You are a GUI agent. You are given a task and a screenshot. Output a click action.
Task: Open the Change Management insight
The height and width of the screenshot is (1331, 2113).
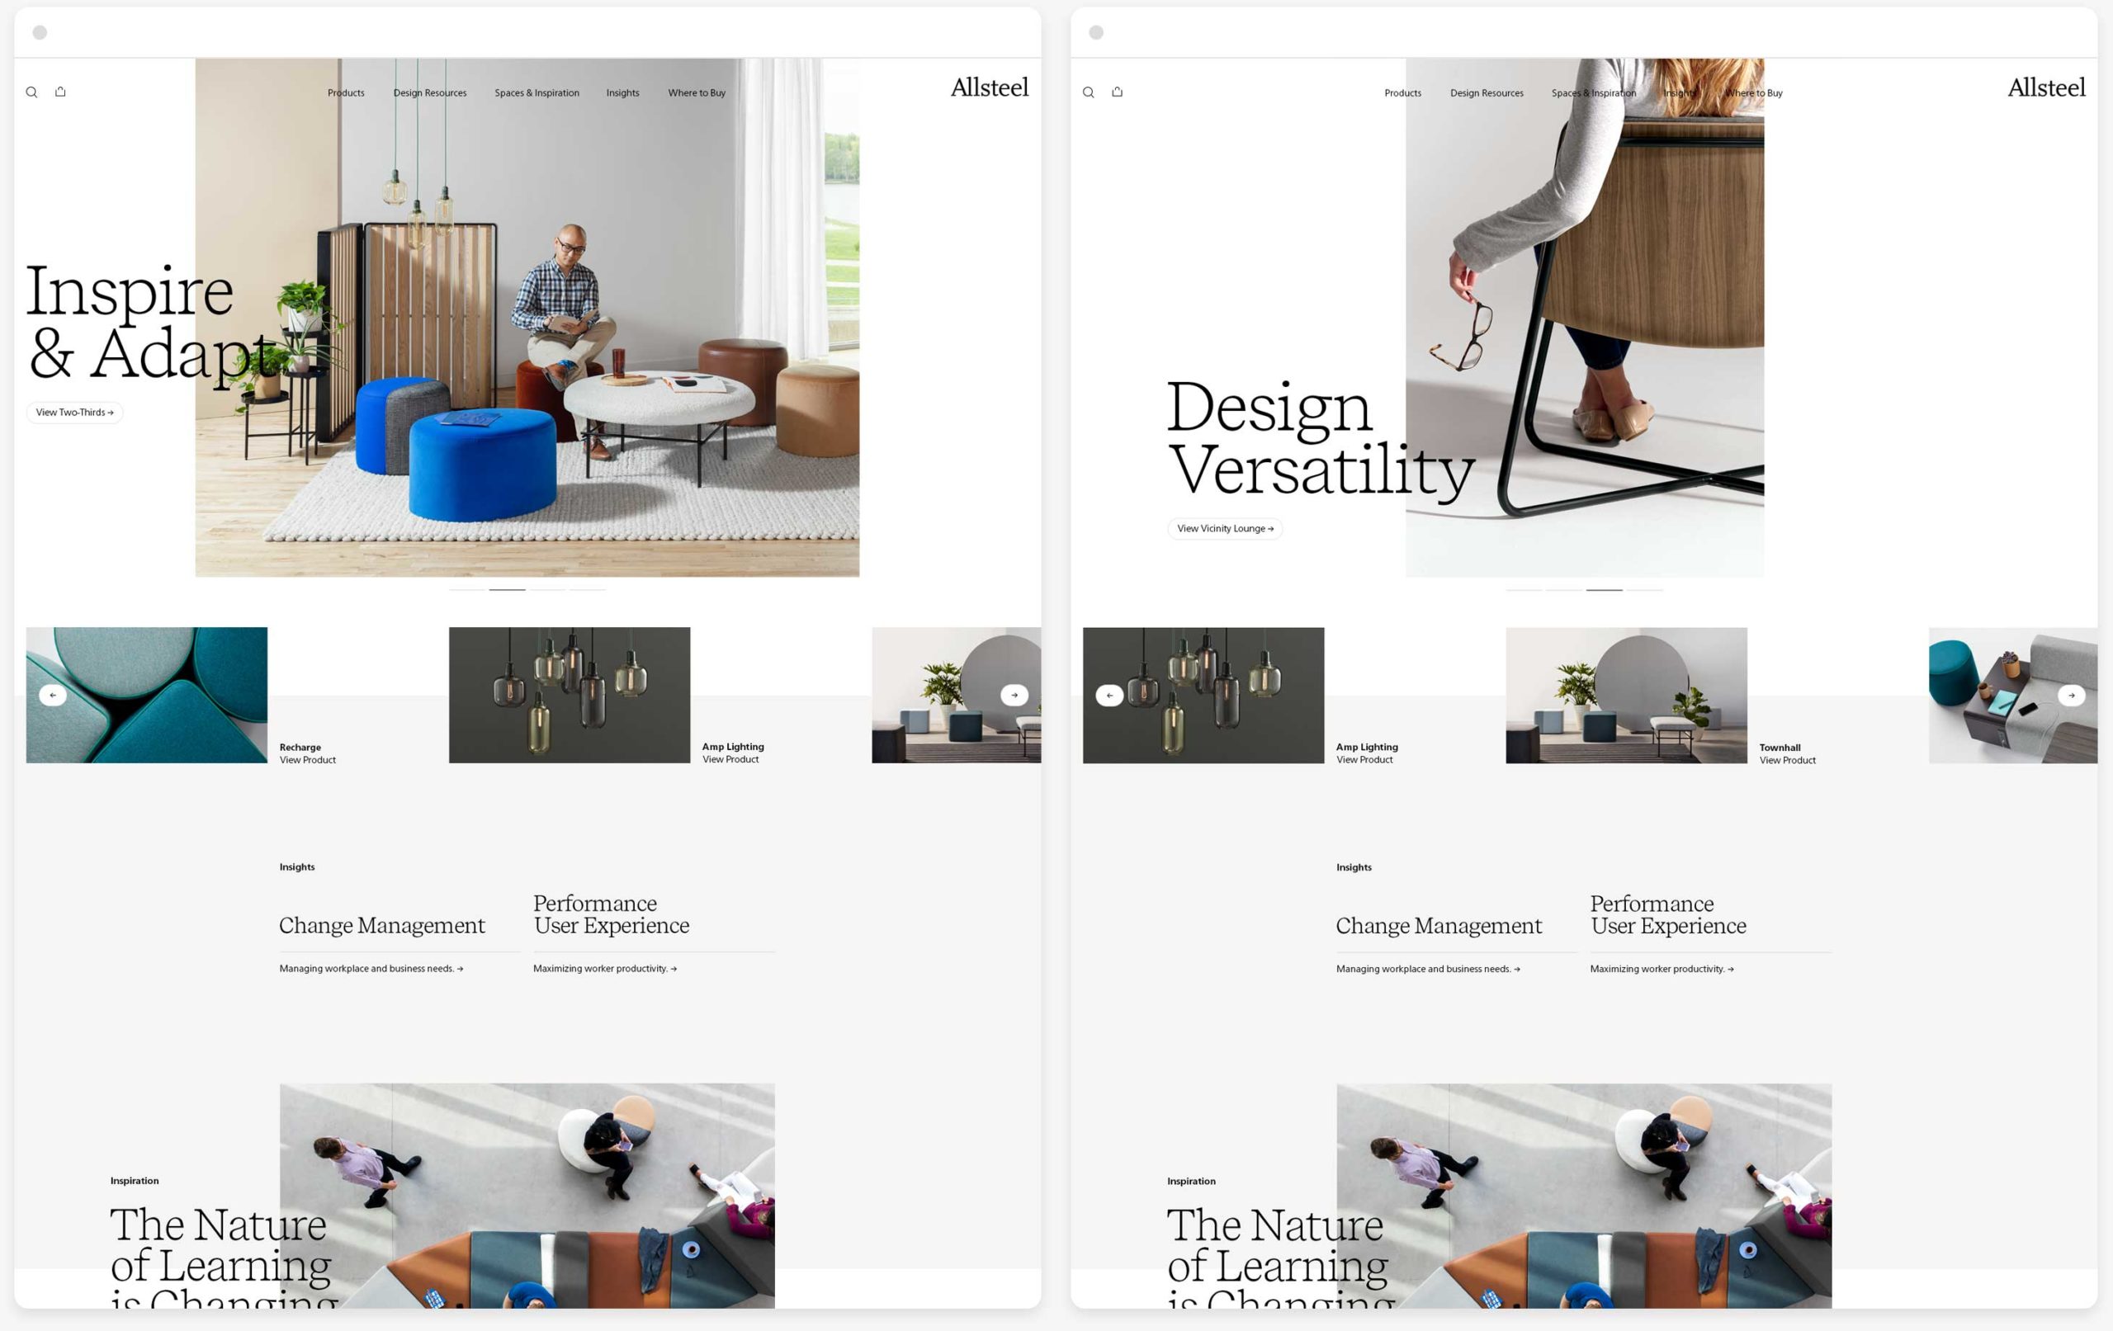pyautogui.click(x=381, y=926)
